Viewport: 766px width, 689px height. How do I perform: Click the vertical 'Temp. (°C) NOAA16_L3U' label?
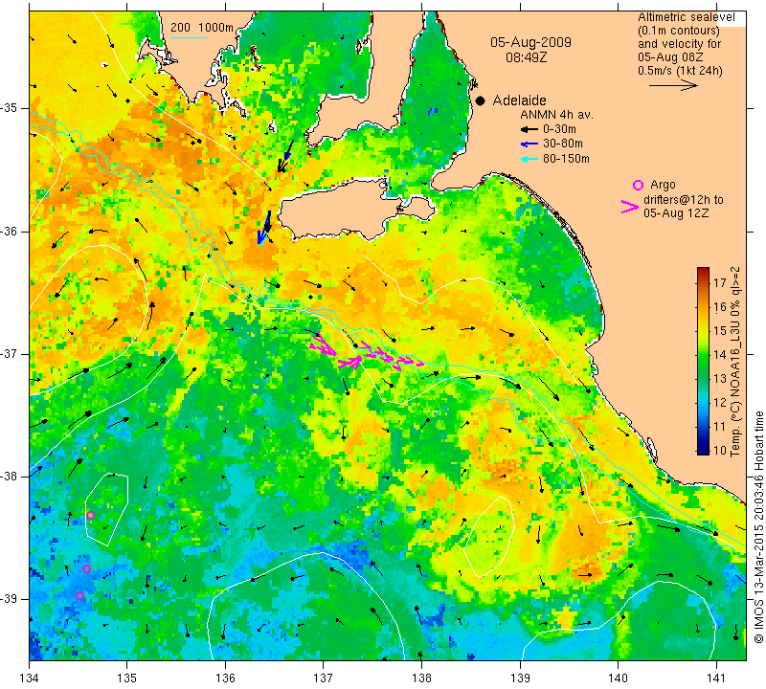734,362
